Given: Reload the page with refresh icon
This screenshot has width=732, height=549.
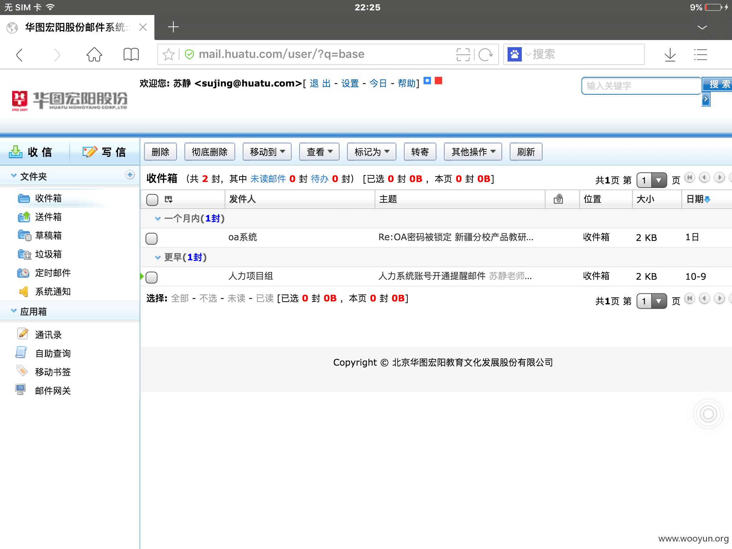Looking at the screenshot, I should tap(486, 55).
